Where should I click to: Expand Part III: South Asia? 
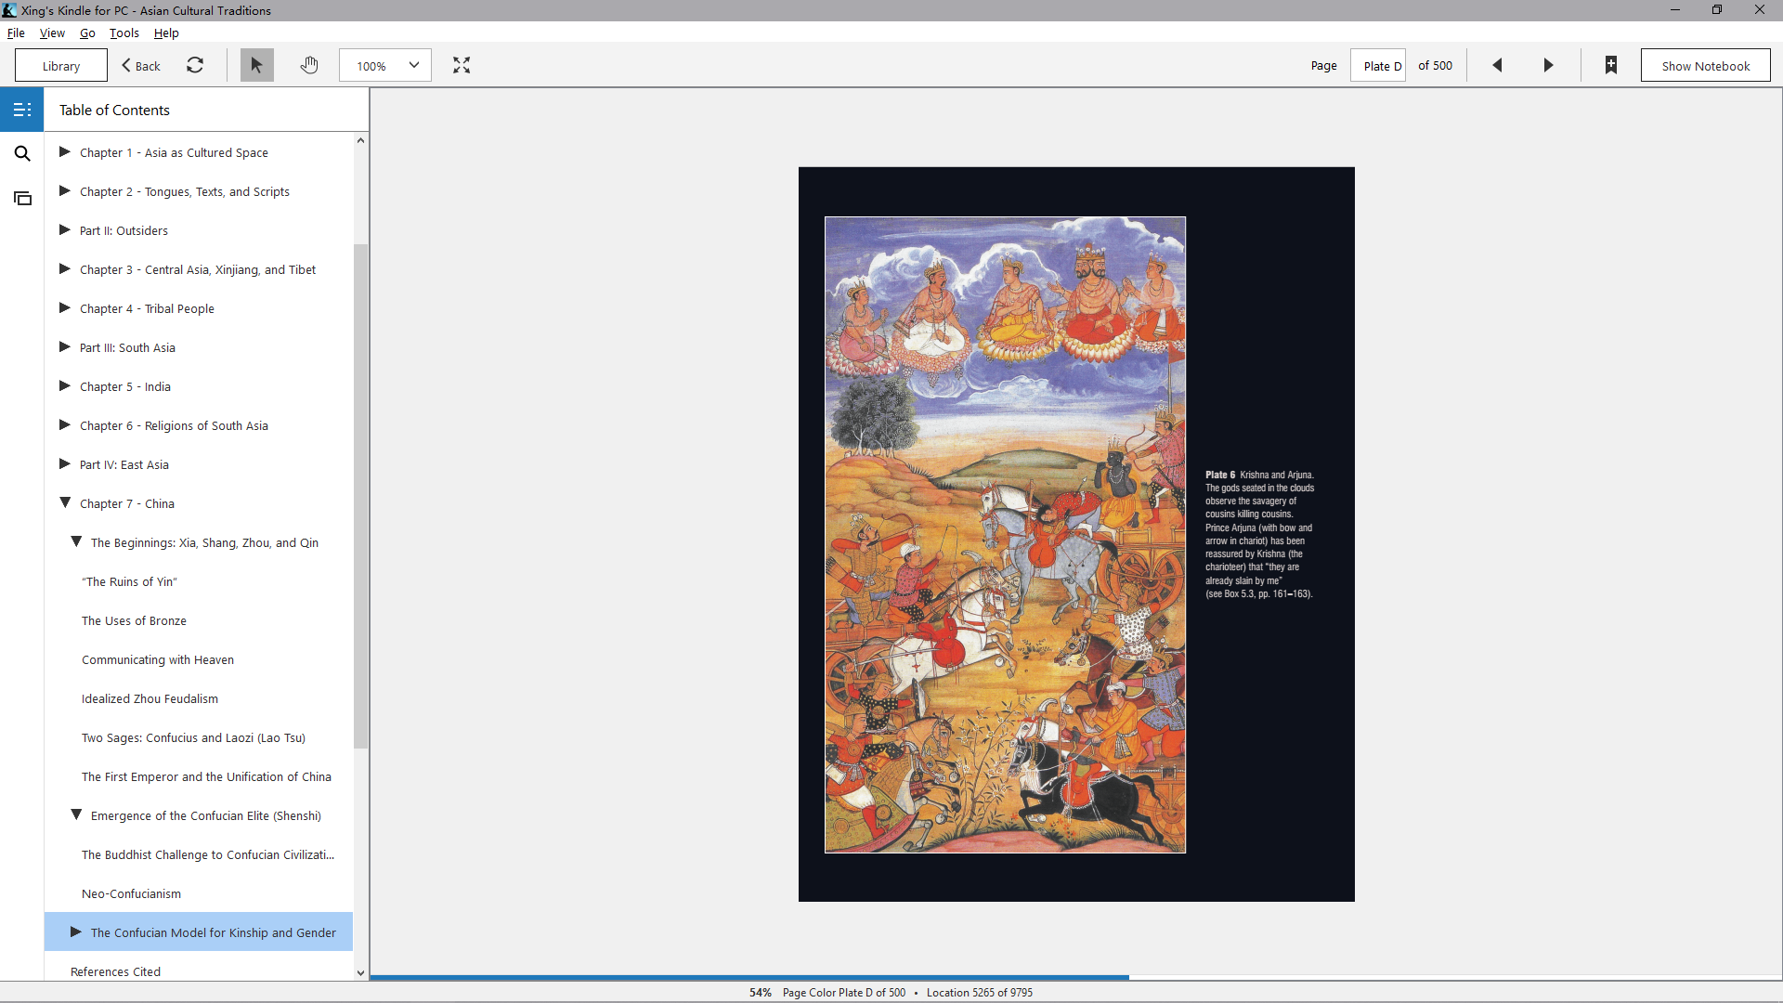point(65,346)
